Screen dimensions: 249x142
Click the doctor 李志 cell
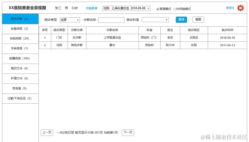pos(170,38)
